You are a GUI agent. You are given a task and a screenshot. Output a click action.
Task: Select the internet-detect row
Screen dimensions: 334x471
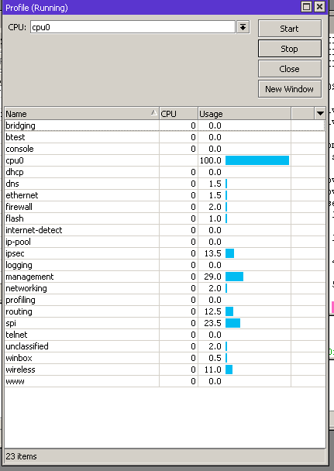click(165, 230)
